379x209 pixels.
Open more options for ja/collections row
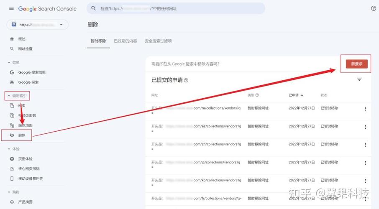click(x=365, y=163)
